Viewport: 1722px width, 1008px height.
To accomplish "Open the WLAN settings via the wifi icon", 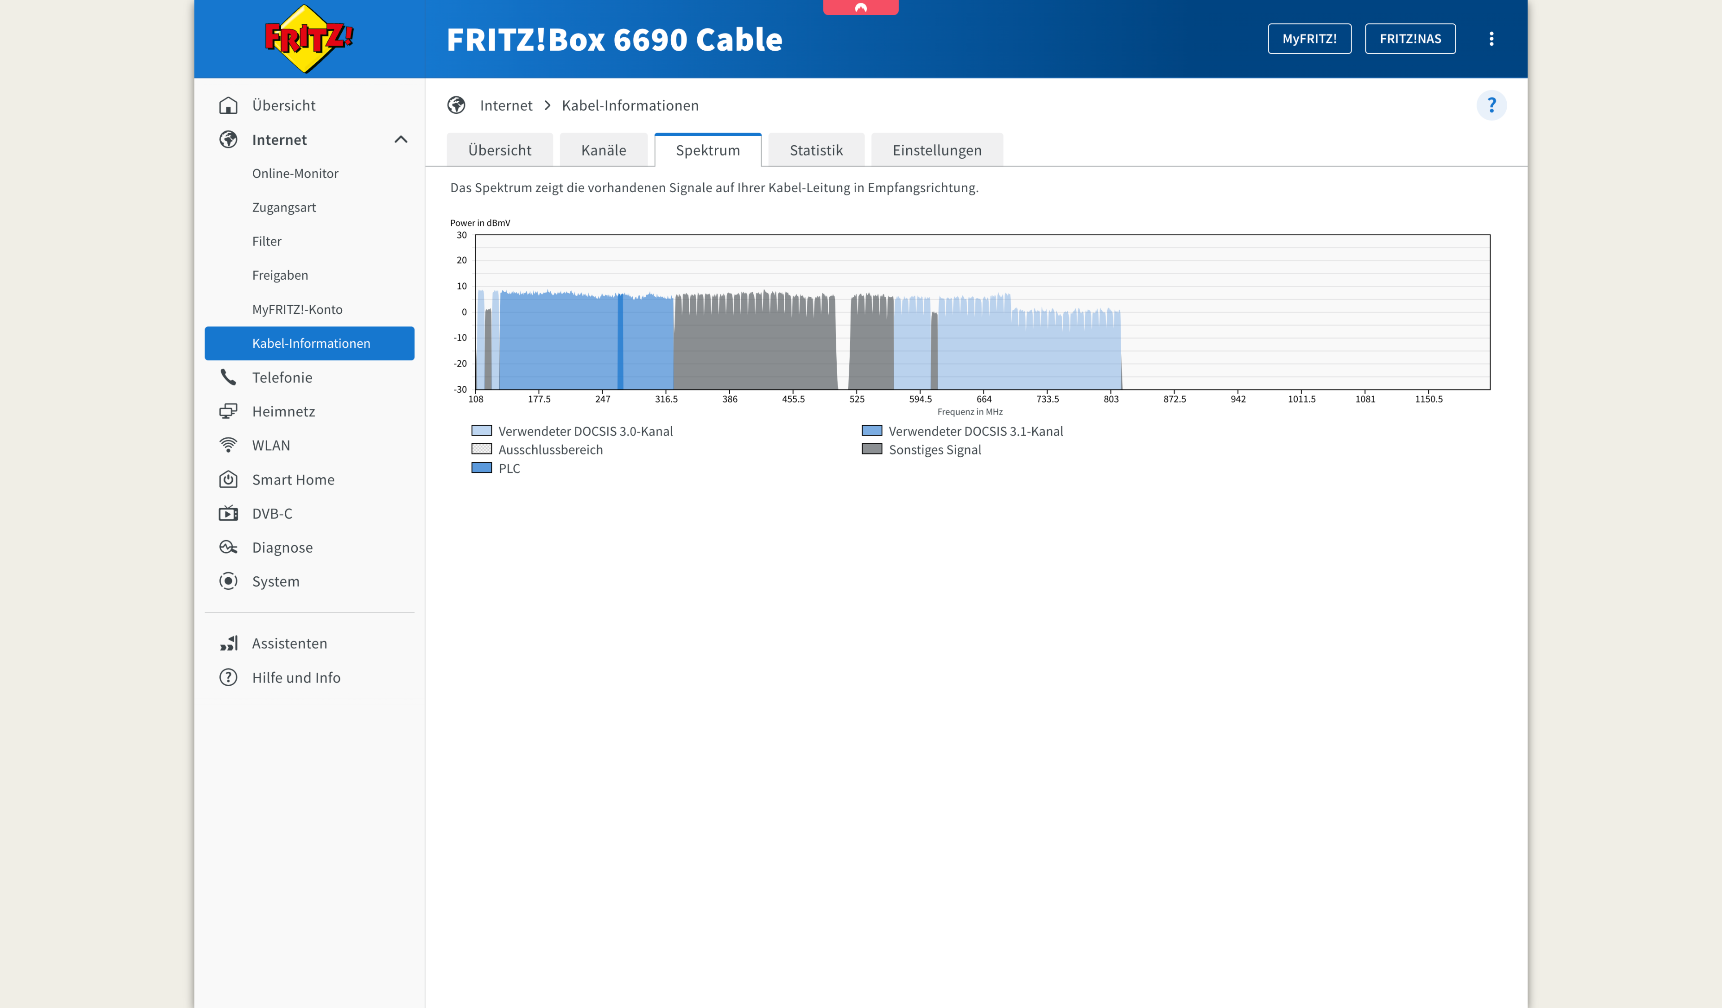I will [228, 445].
